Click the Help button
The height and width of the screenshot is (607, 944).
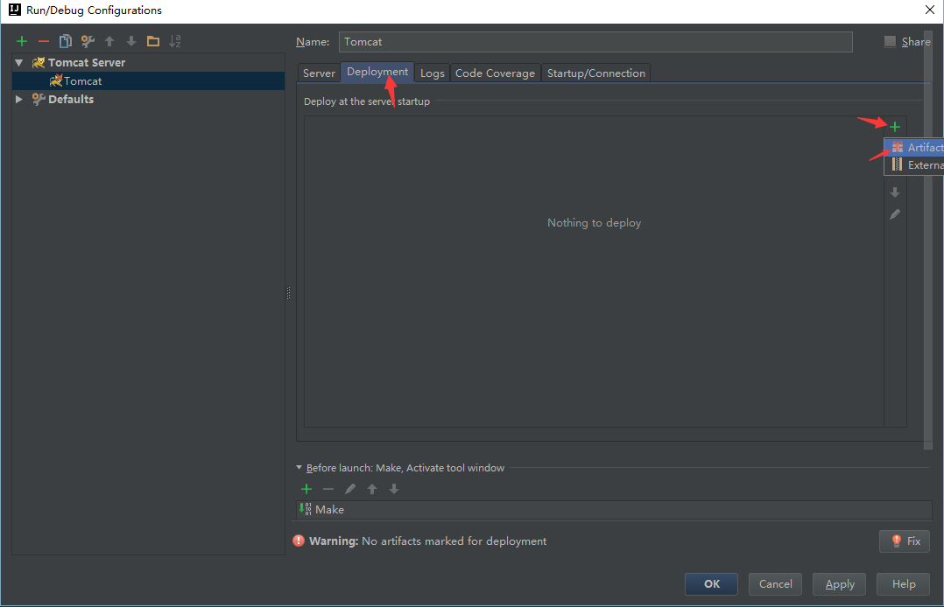pos(903,584)
